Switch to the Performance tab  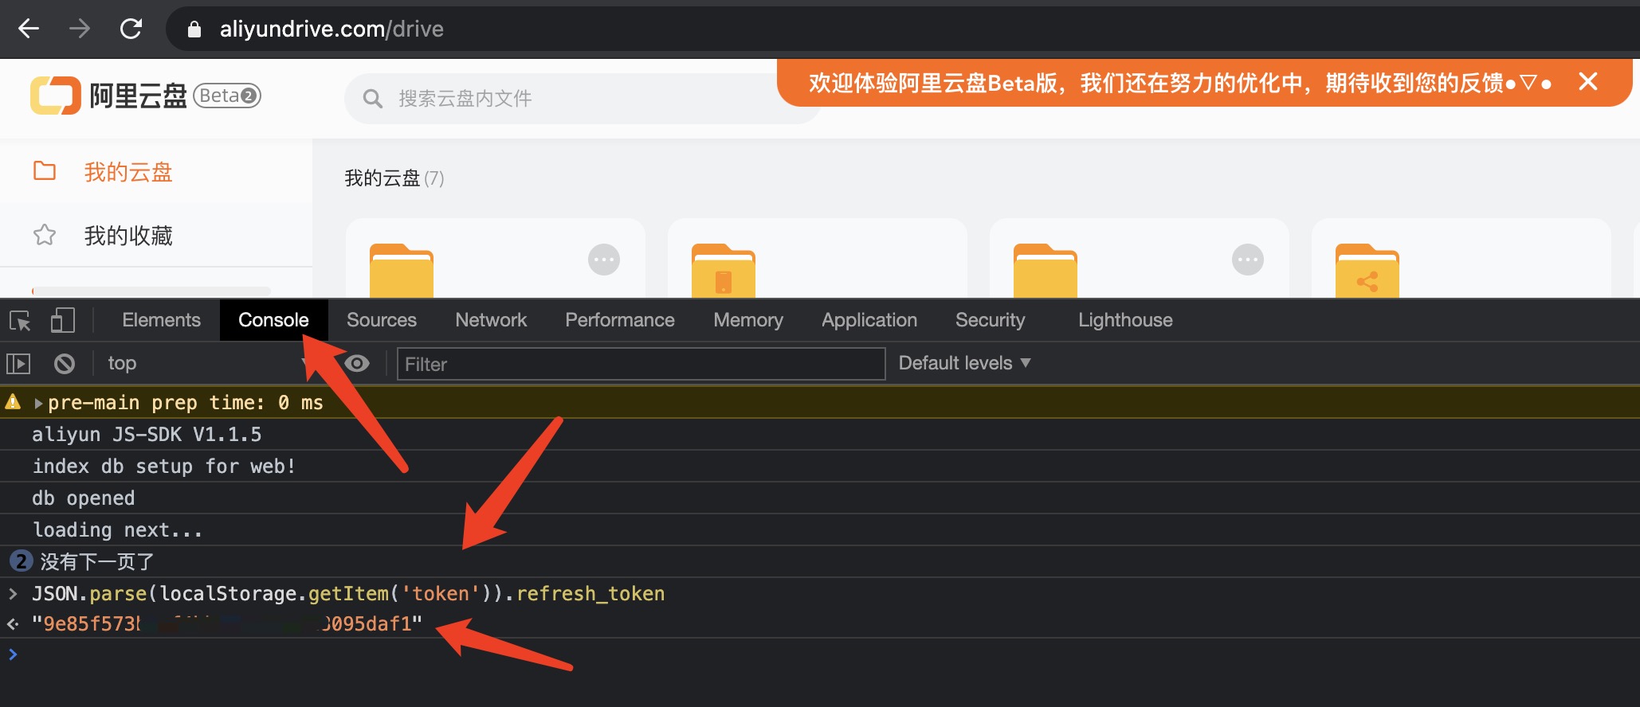click(620, 320)
